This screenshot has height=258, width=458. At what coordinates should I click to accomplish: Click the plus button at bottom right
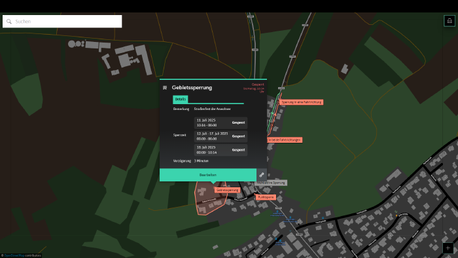(x=448, y=248)
